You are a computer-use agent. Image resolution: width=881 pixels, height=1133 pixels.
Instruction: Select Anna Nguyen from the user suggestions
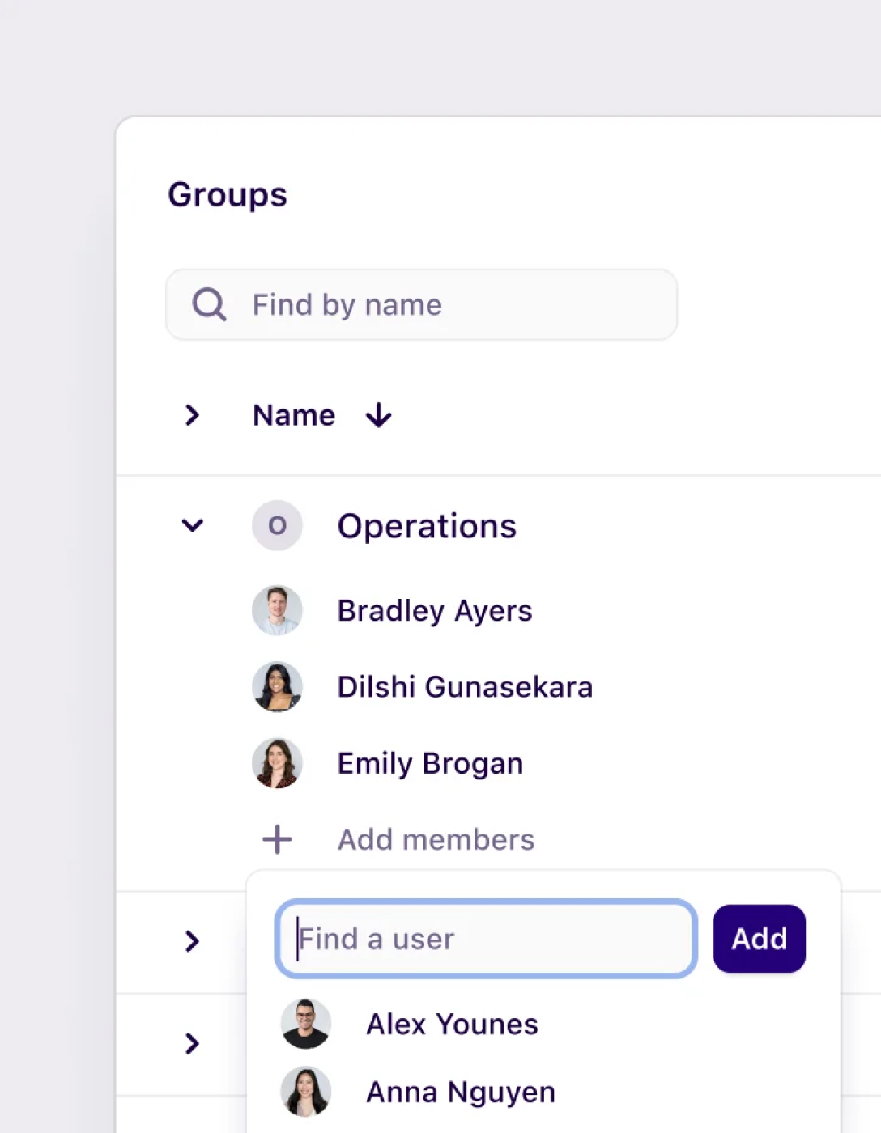click(x=459, y=1091)
